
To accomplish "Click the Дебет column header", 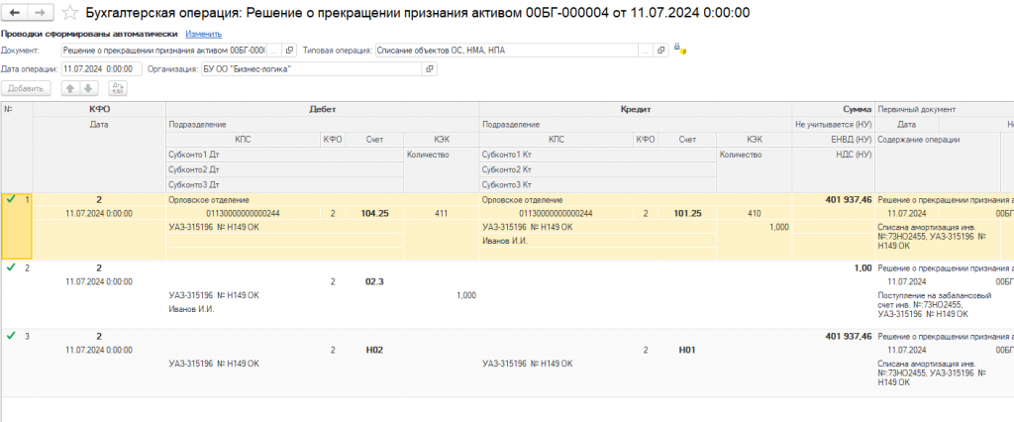I will click(323, 109).
